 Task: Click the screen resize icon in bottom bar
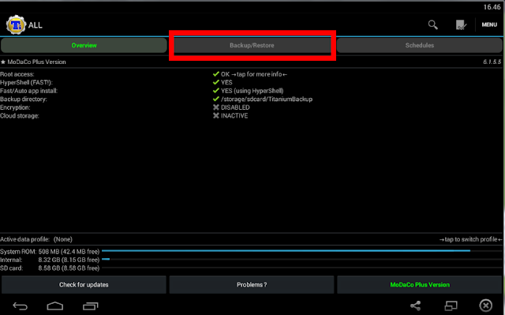pyautogui.click(x=451, y=306)
